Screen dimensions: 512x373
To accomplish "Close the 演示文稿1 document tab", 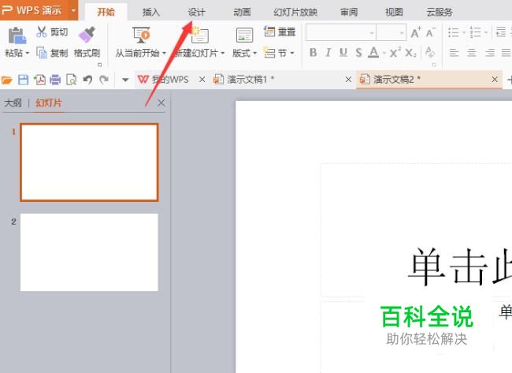I will click(x=348, y=80).
